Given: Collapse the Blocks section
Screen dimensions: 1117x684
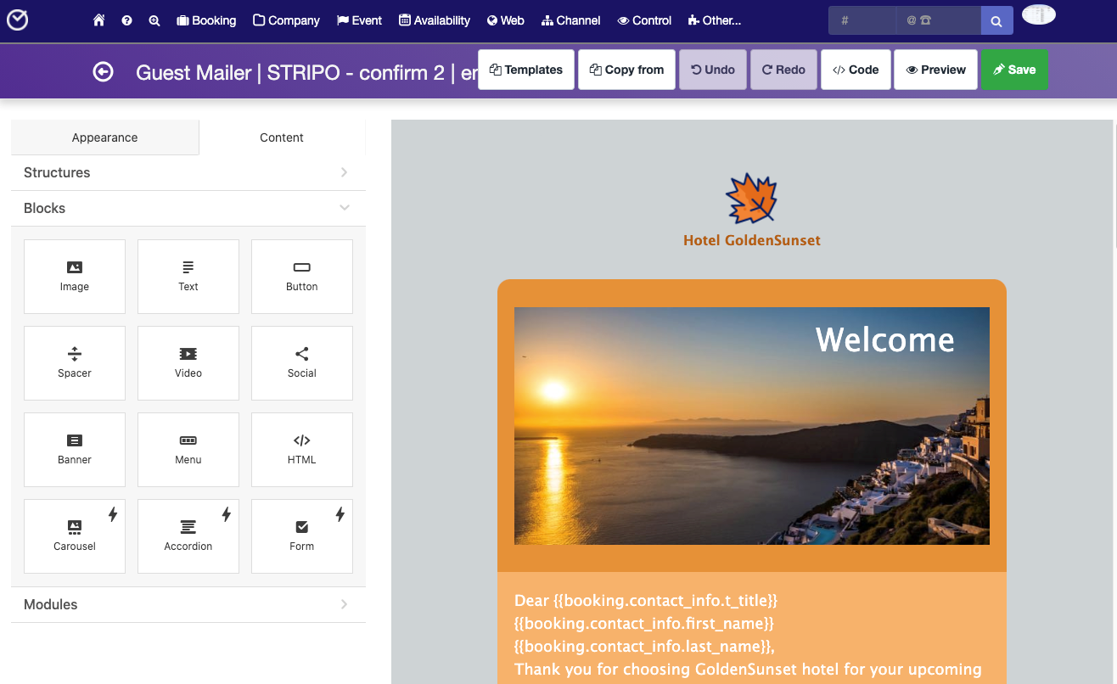Looking at the screenshot, I should pos(188,208).
